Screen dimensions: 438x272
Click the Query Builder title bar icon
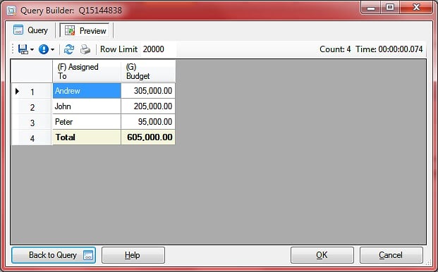pyautogui.click(x=12, y=11)
